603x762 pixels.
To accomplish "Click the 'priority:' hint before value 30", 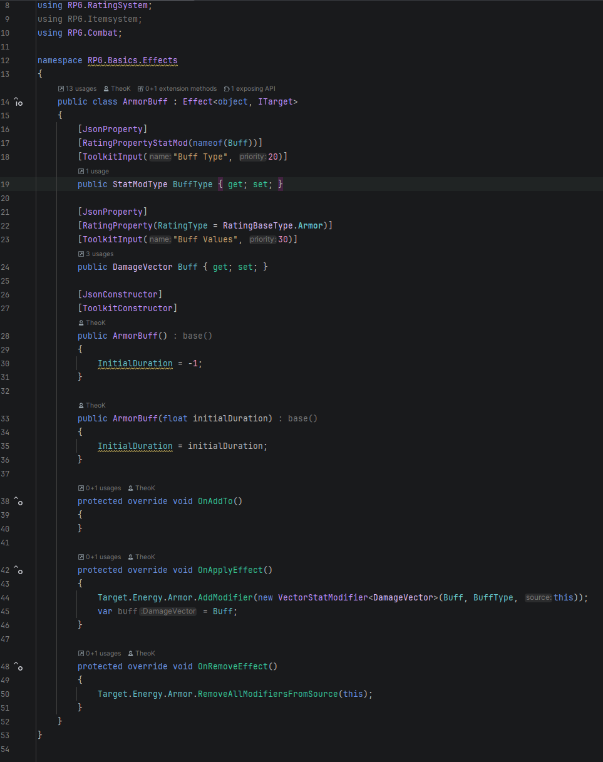I will click(262, 240).
